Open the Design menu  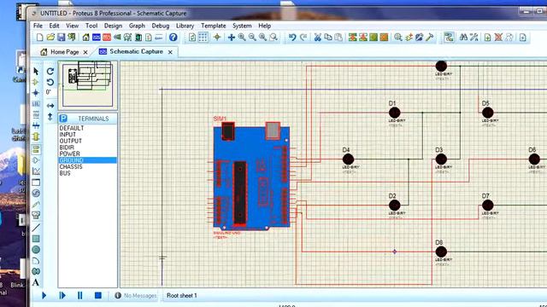(113, 26)
